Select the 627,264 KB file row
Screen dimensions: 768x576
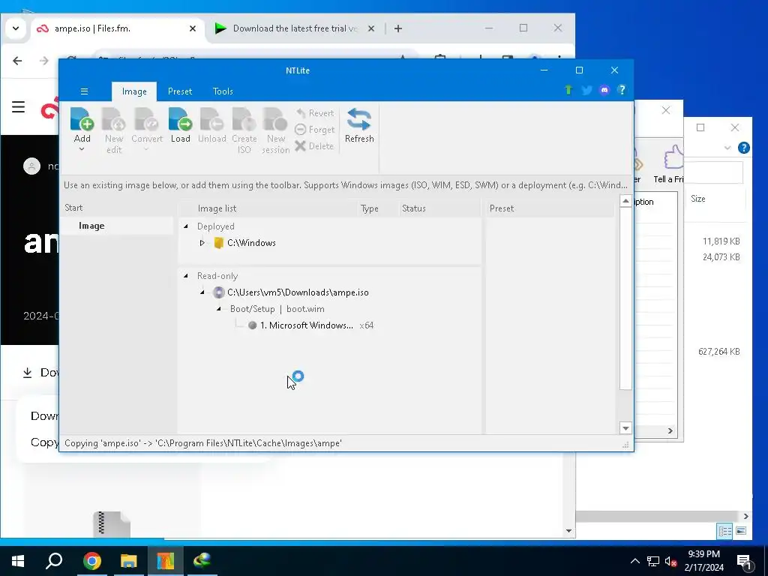(718, 352)
